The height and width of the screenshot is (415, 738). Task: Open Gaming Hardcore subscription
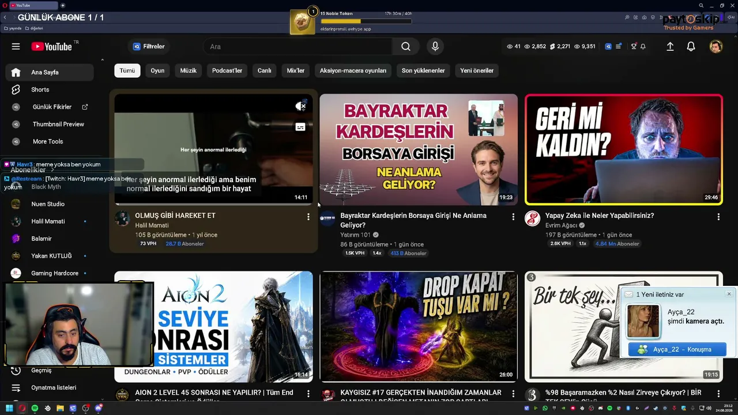[50, 273]
